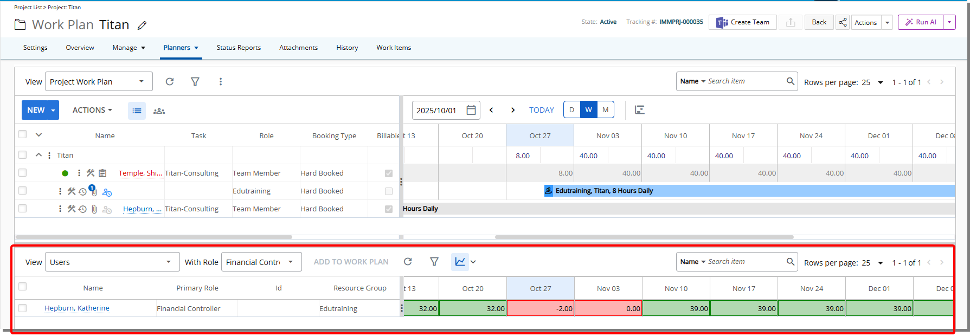Open the calendar date picker icon
Viewport: 970px width, 336px height.
[x=471, y=110]
